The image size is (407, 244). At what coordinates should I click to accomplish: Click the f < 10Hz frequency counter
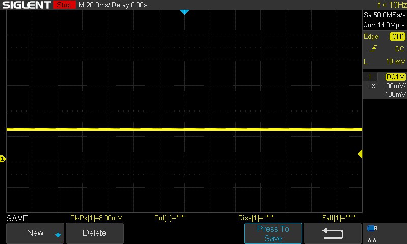(x=392, y=5)
